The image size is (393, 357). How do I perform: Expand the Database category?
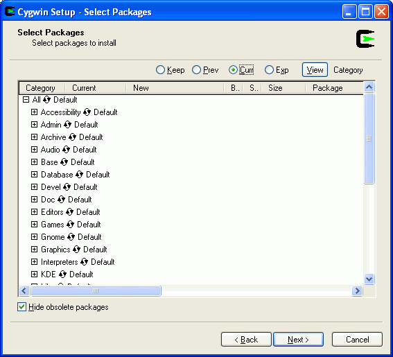pos(34,175)
